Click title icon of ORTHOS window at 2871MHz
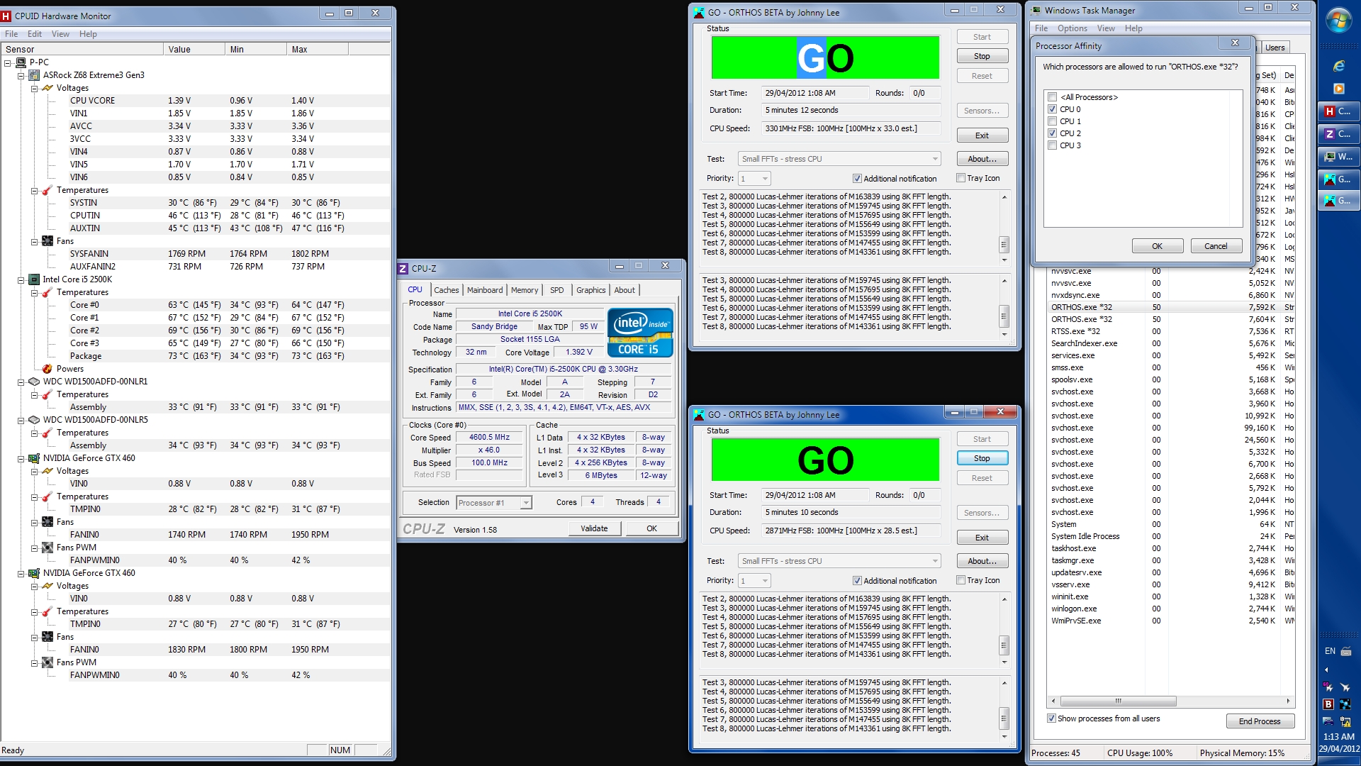 (x=699, y=415)
